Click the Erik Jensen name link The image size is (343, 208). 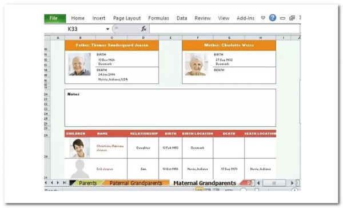tap(105, 169)
